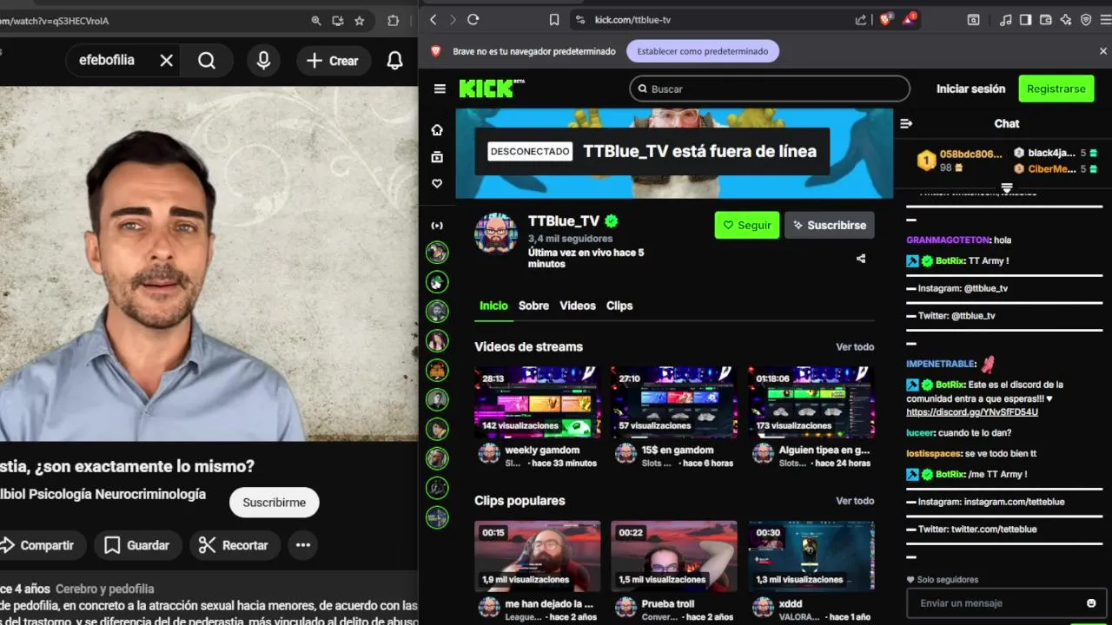Image resolution: width=1112 pixels, height=625 pixels.
Task: Open the Crear menu on YouTube
Action: click(332, 61)
